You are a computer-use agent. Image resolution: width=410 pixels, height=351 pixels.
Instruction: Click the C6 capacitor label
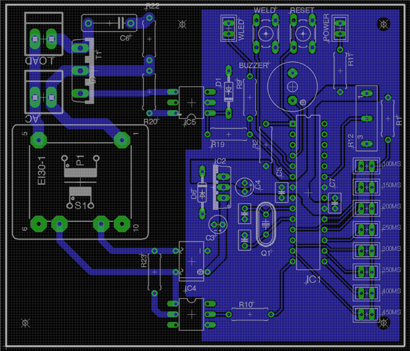pos(125,38)
